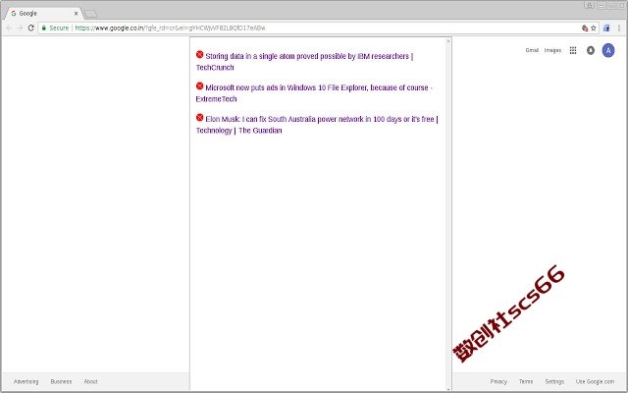Viewport: 628px width, 393px height.
Task: Open the reading list extension icon
Action: point(606,28)
